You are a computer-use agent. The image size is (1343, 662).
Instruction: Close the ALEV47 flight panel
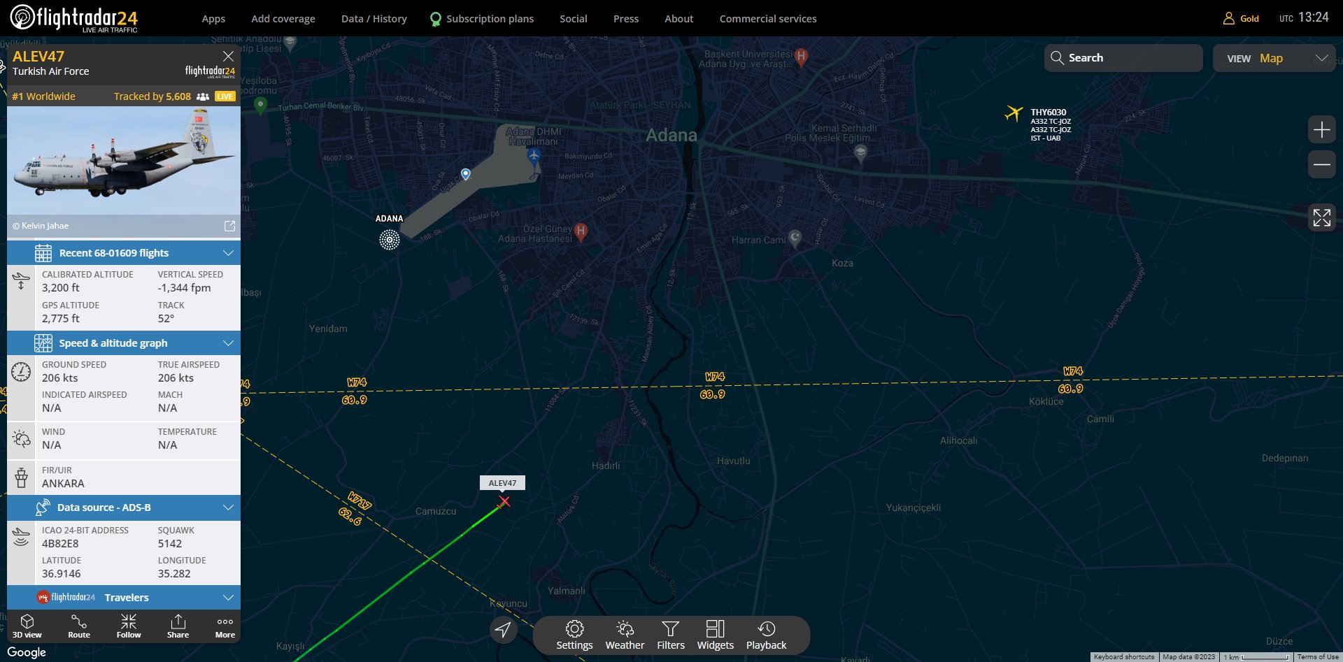pyautogui.click(x=228, y=56)
